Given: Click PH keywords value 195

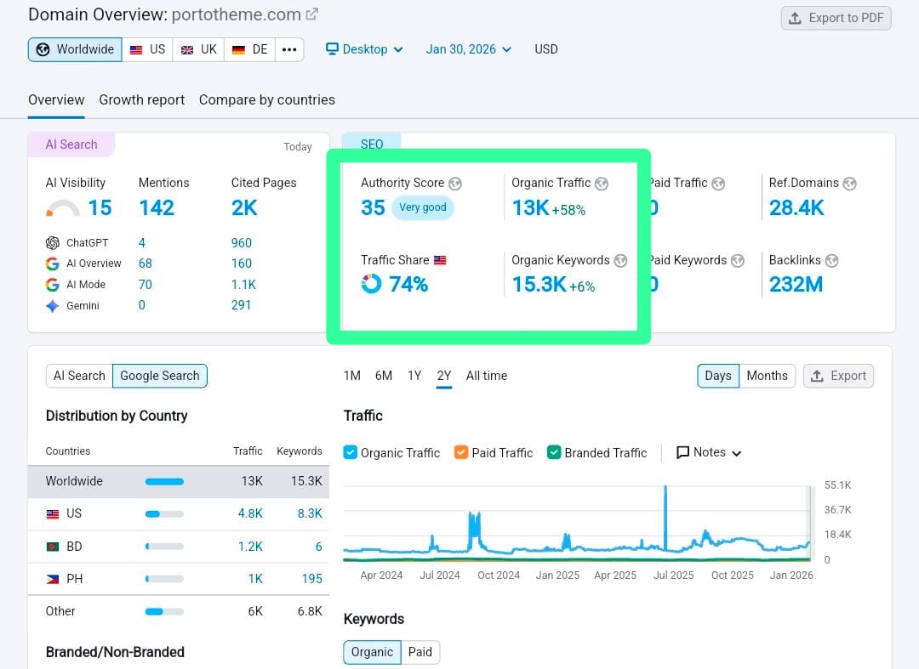Looking at the screenshot, I should (311, 579).
